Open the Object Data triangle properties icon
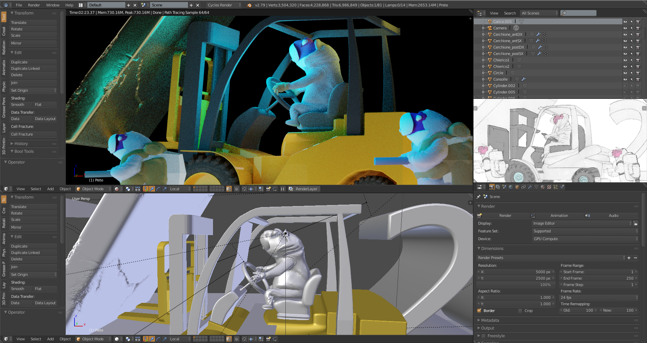Screen dimensions: 647x343 click(536, 187)
